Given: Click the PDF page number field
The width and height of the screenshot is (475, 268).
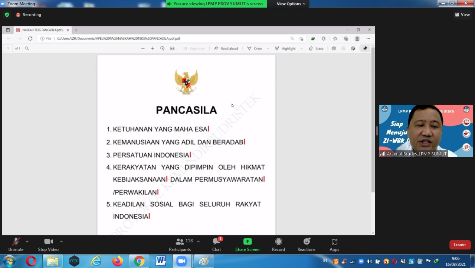Looking at the screenshot, I should point(8,48).
